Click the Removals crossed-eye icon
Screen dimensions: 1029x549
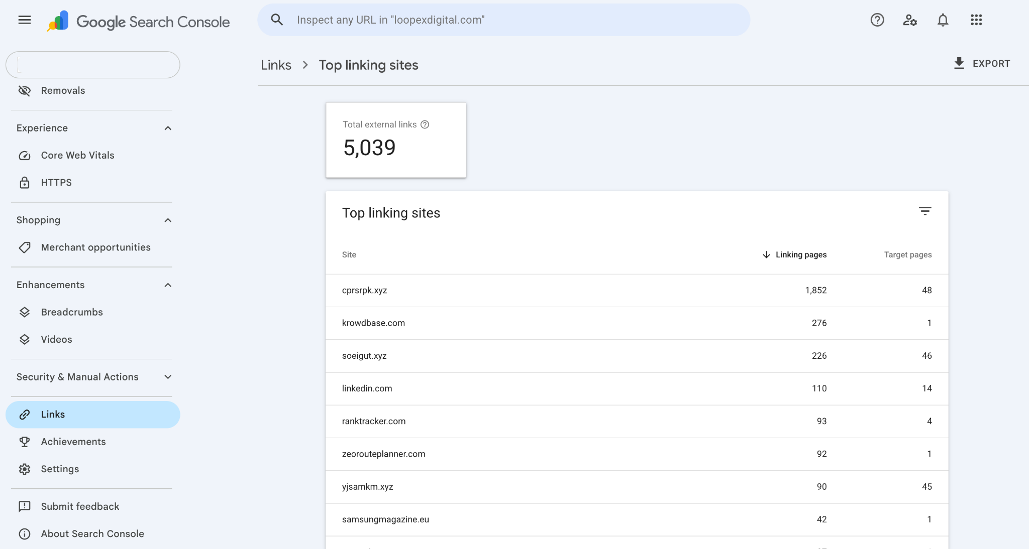(25, 91)
